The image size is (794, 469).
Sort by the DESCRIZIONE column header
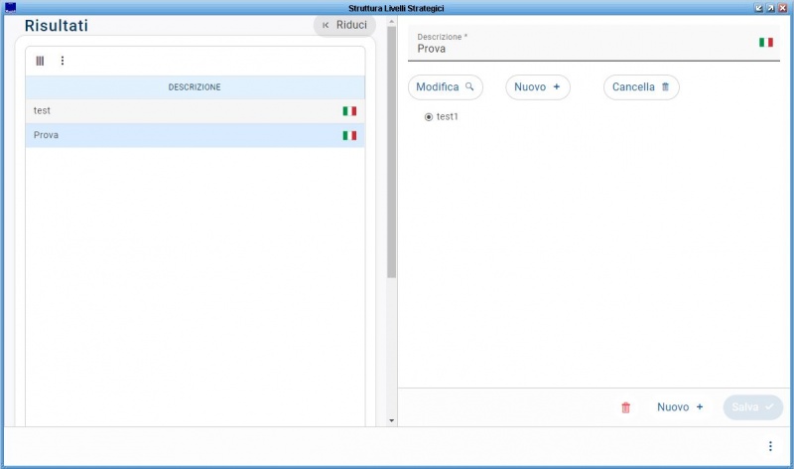click(195, 87)
